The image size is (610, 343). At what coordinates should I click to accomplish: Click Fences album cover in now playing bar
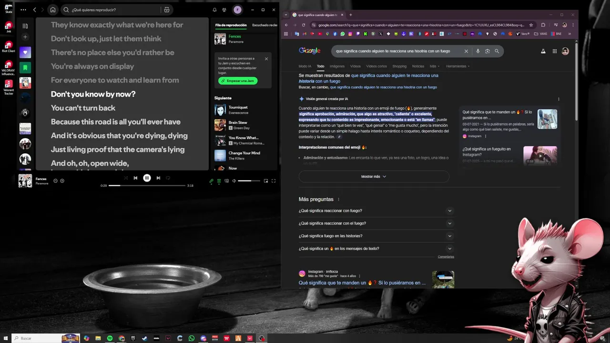(x=25, y=181)
